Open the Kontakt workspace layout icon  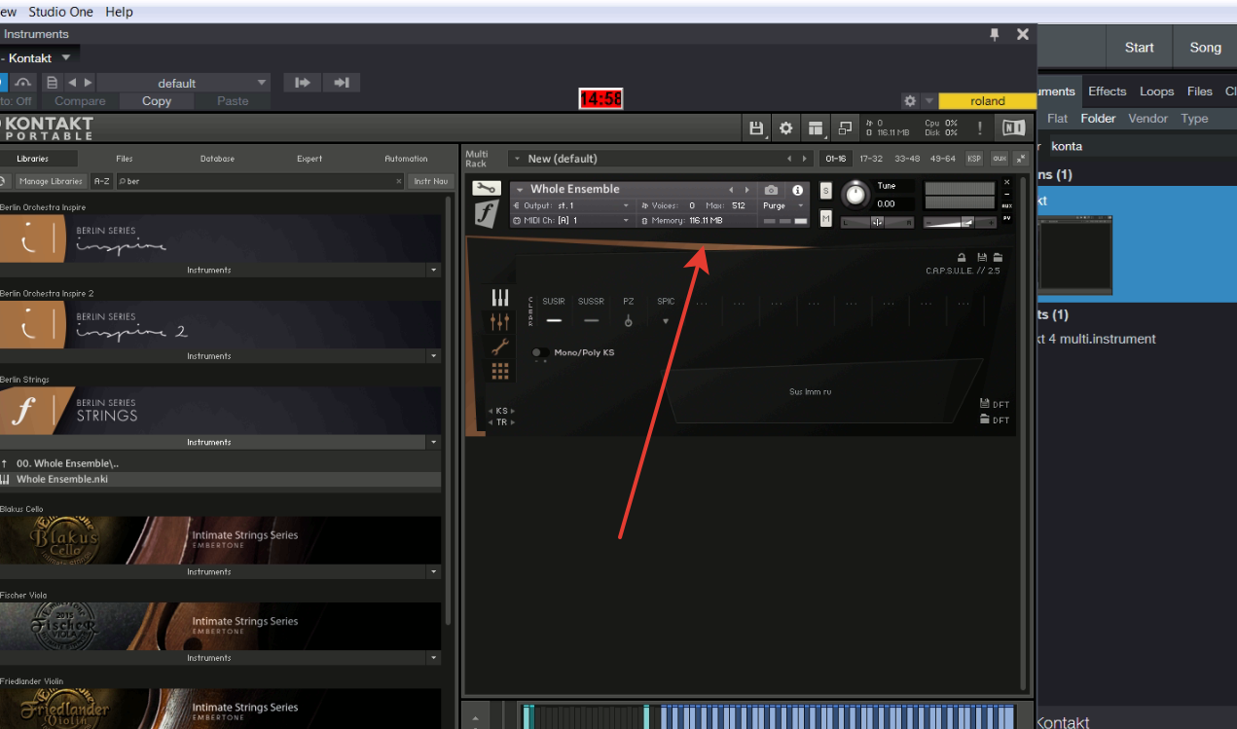(x=815, y=128)
